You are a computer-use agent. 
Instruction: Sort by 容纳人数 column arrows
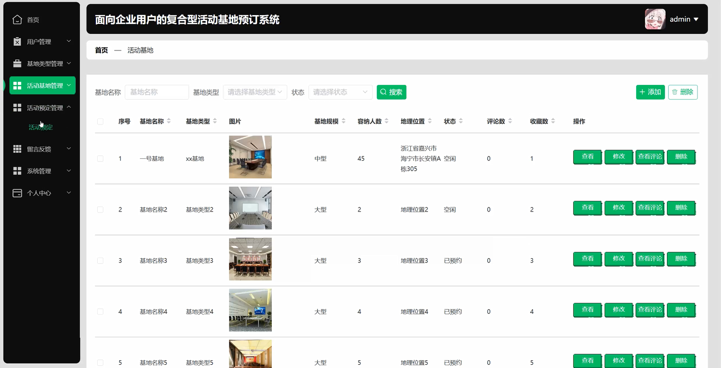click(386, 121)
